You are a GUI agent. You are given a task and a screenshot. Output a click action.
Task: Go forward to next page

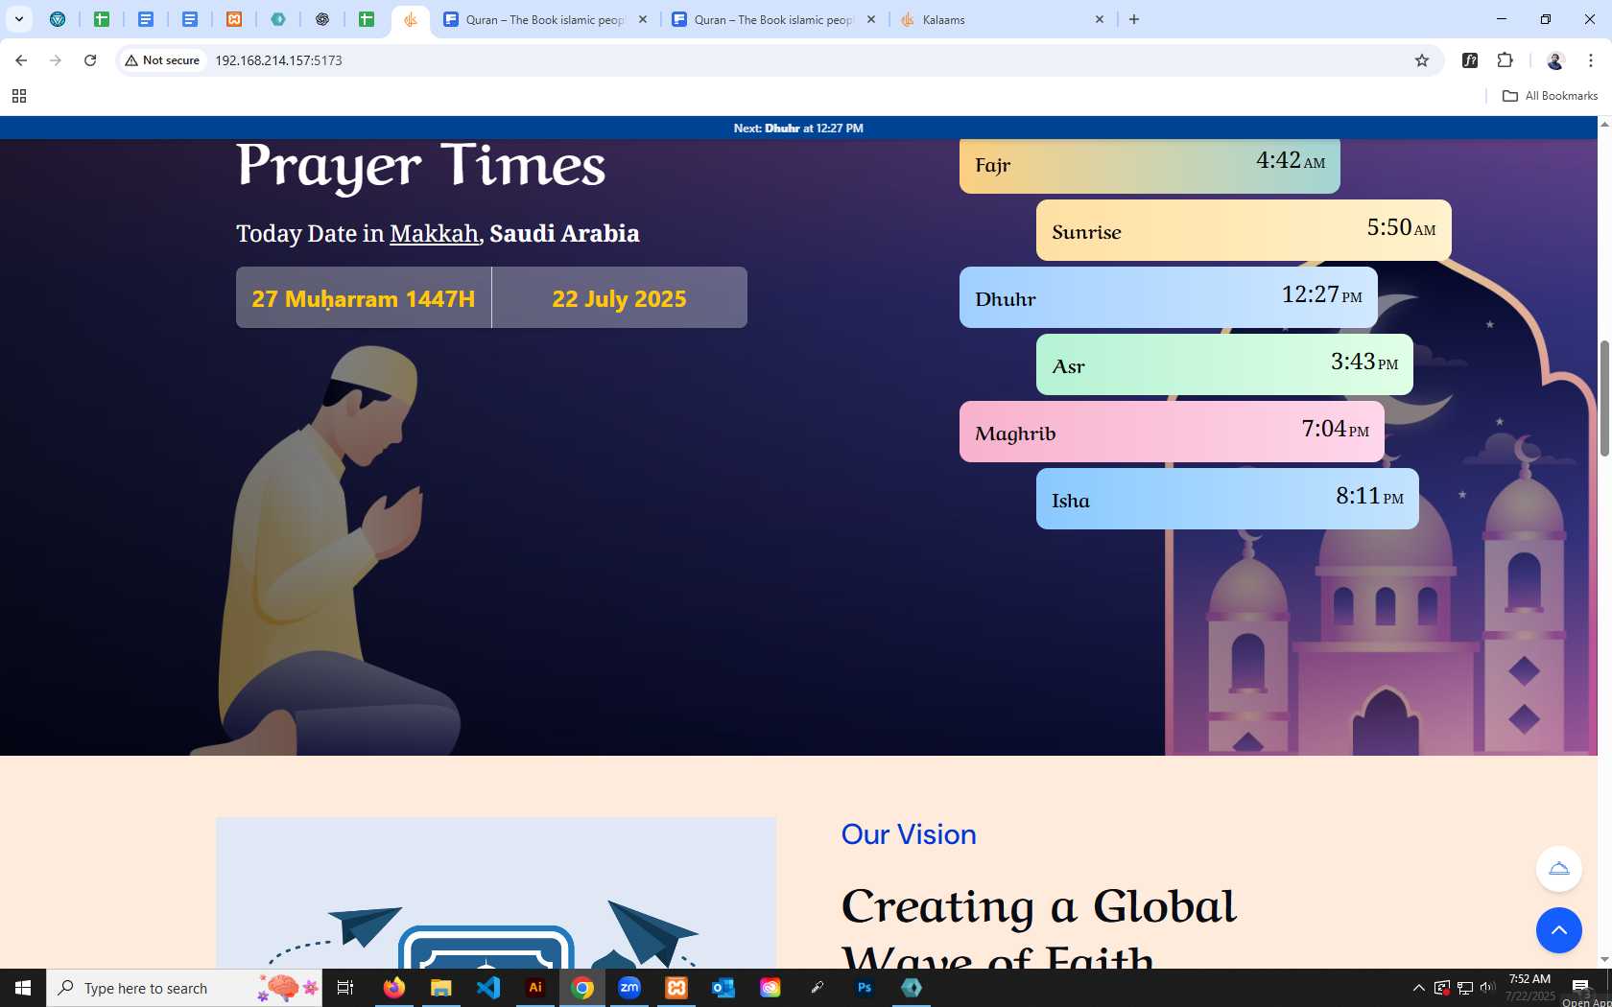(56, 60)
